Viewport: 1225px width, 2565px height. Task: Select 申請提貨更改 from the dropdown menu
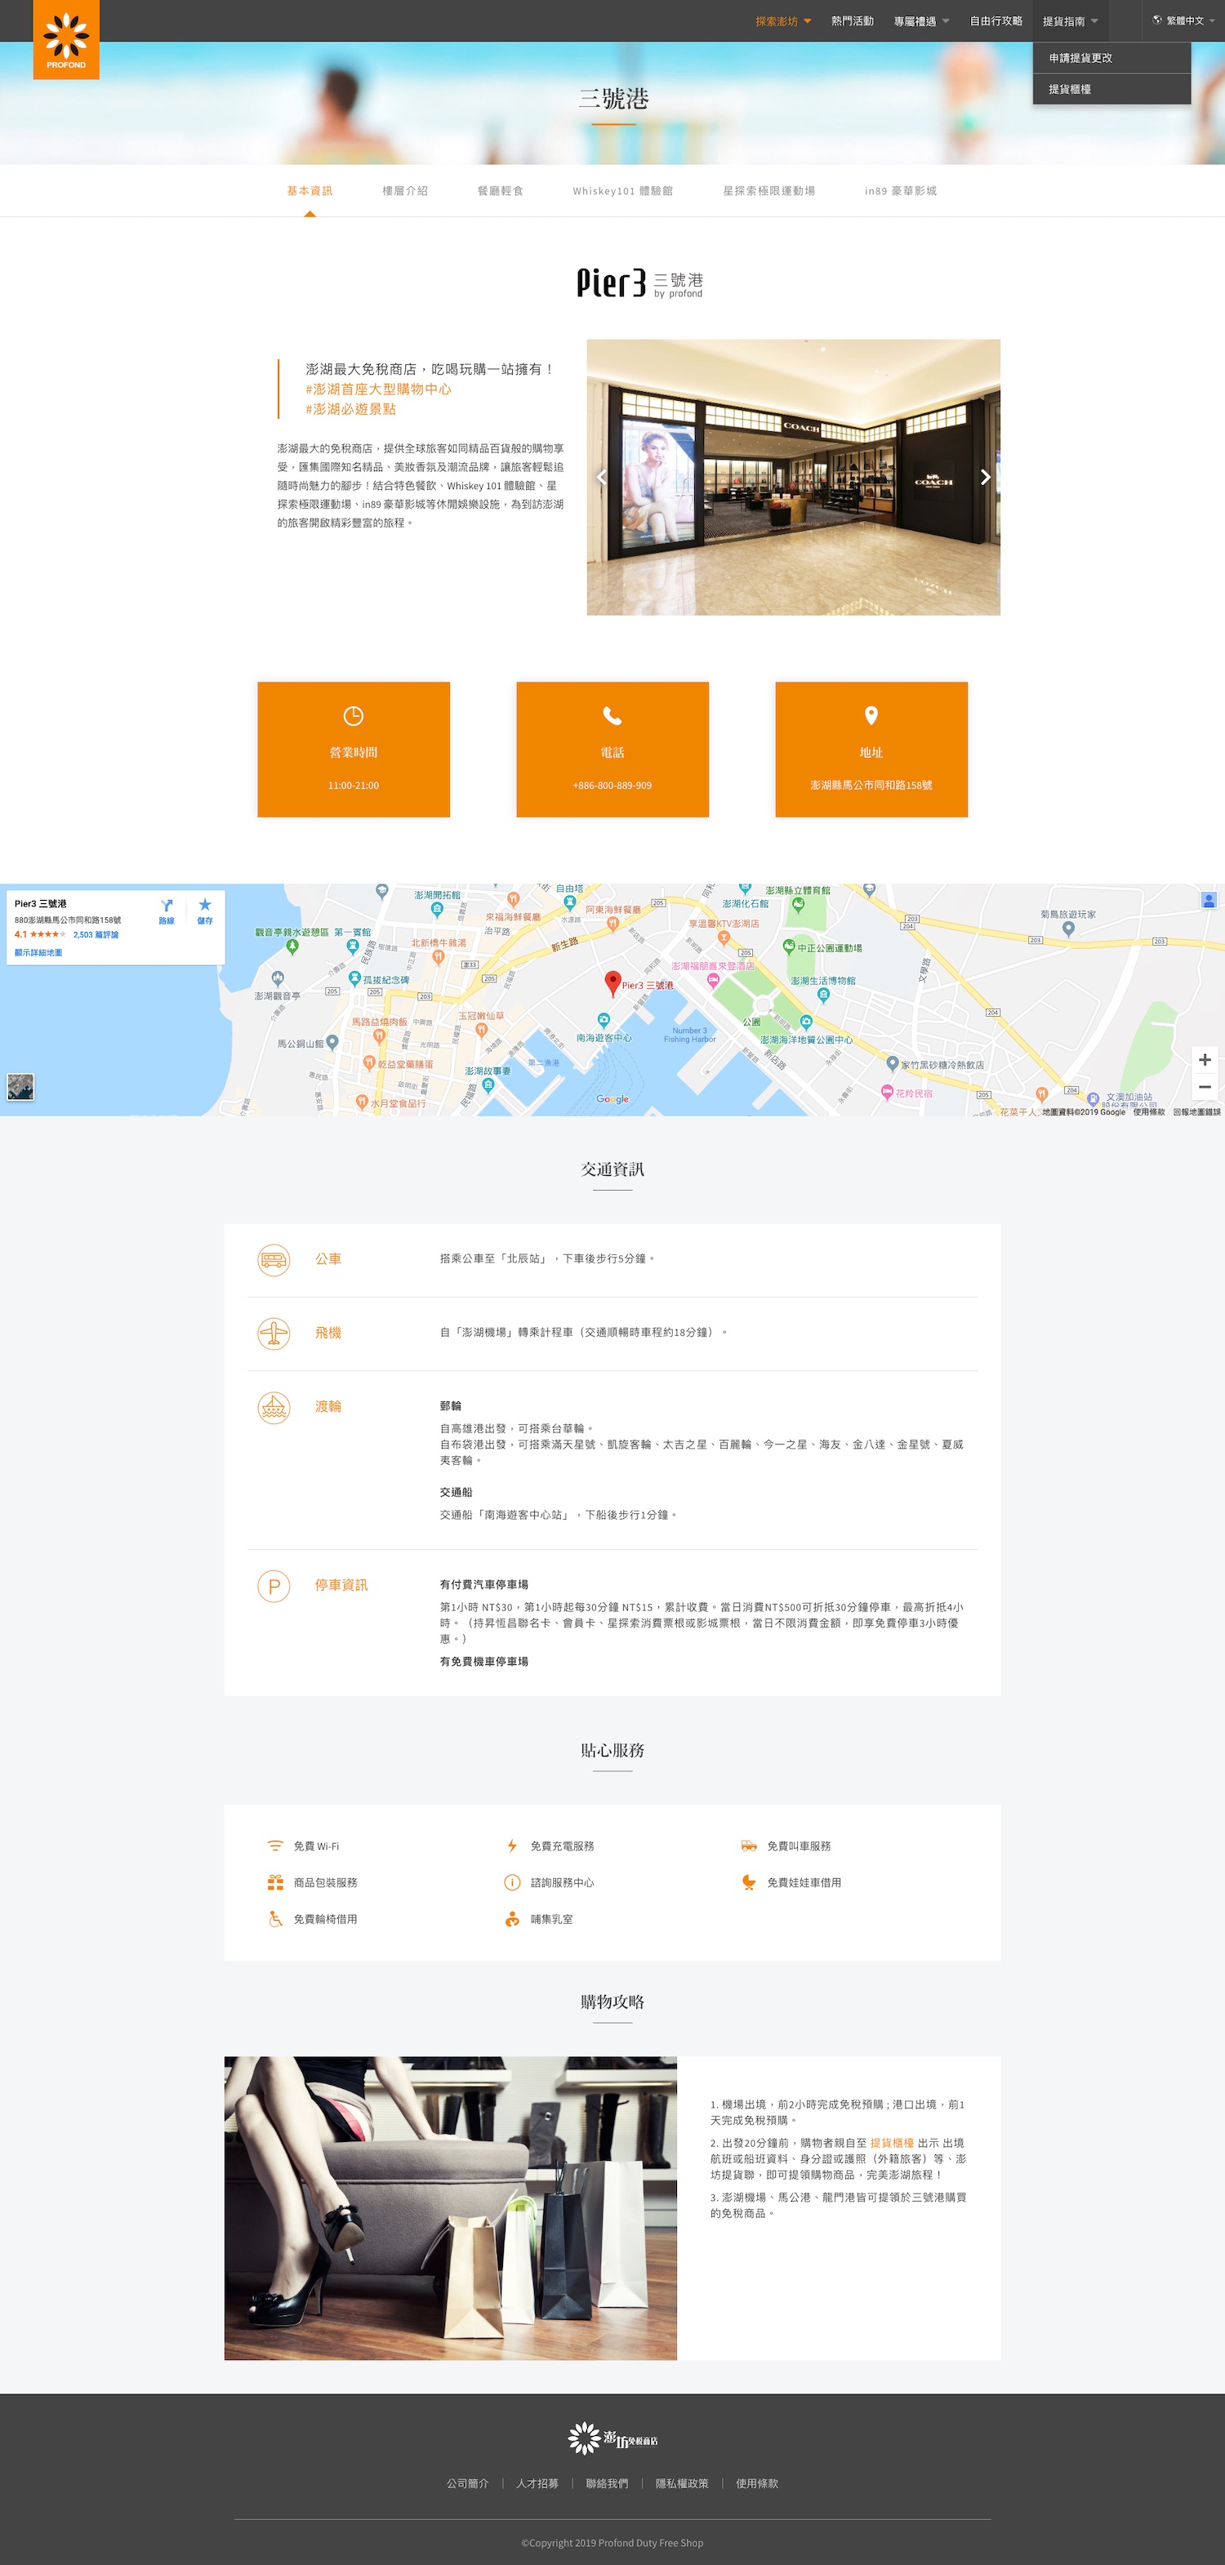pyautogui.click(x=1080, y=58)
